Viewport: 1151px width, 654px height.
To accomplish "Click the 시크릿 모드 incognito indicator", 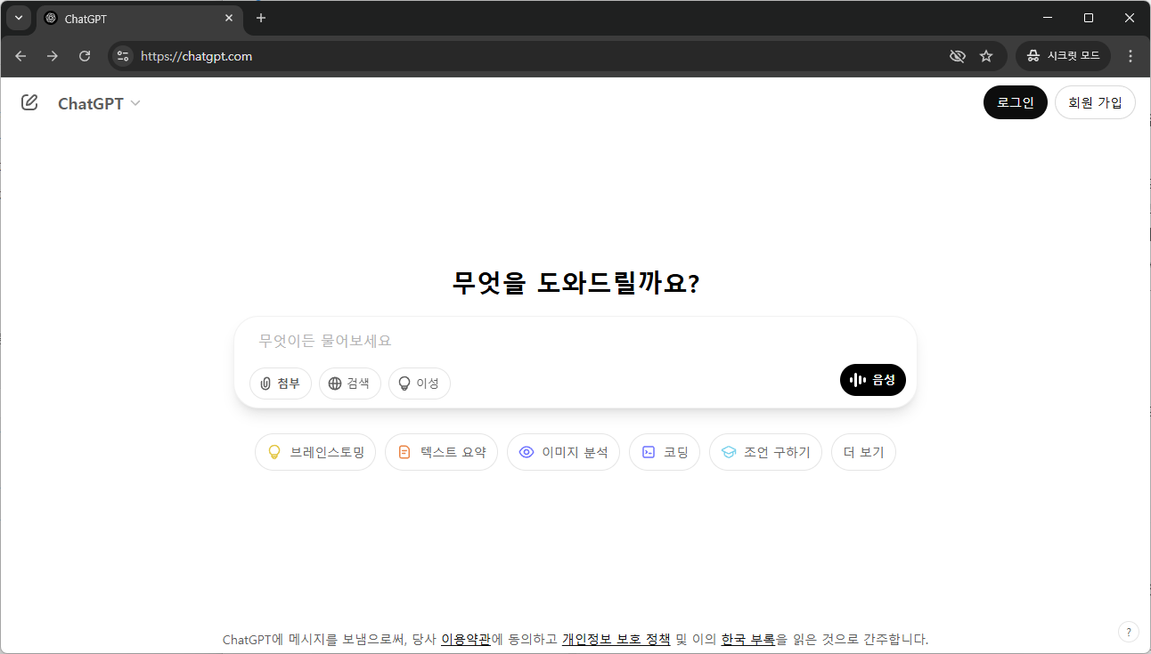I will pos(1063,56).
